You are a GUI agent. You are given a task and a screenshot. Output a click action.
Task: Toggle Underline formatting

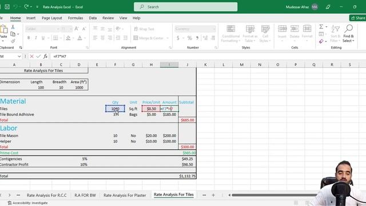point(43,38)
